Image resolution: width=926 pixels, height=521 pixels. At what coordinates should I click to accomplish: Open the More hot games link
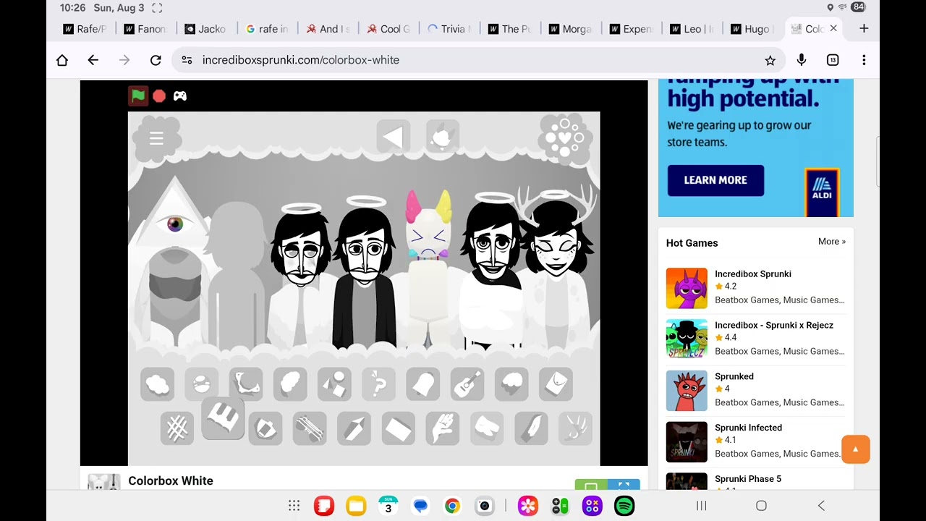(x=832, y=242)
